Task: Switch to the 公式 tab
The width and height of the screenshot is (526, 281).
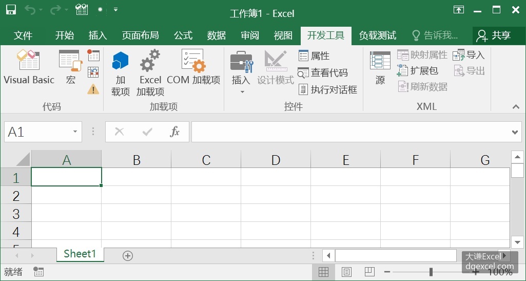Action: [x=183, y=35]
